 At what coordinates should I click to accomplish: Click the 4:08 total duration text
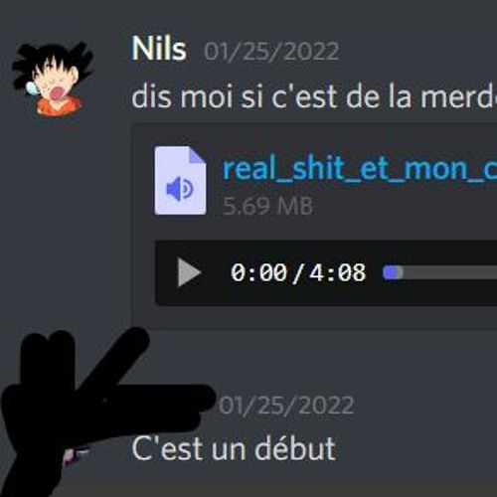337,273
